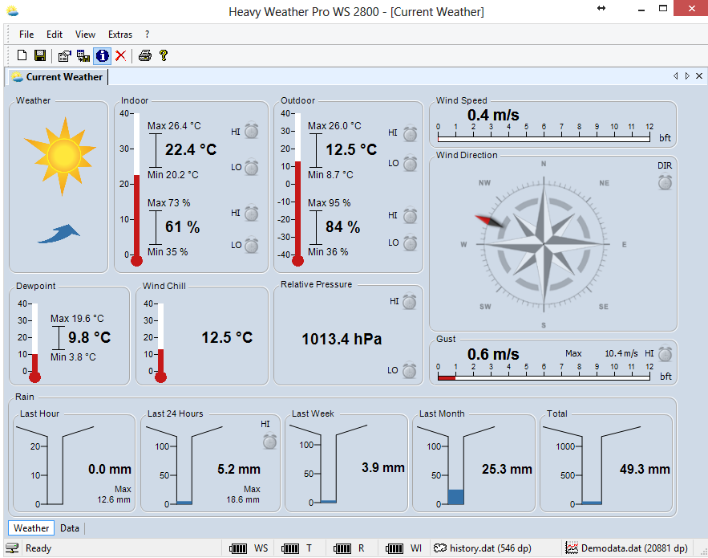
Task: Click the Save floppy disk icon
Action: tap(40, 55)
